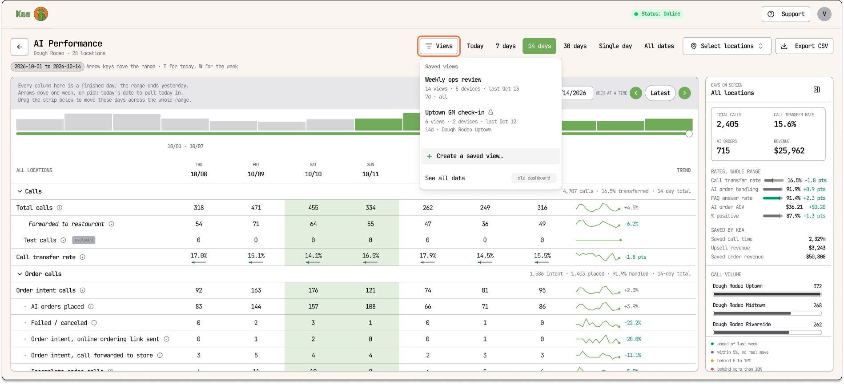This screenshot has width=844, height=384.
Task: Click the range strip slider end handle
Action: point(689,134)
